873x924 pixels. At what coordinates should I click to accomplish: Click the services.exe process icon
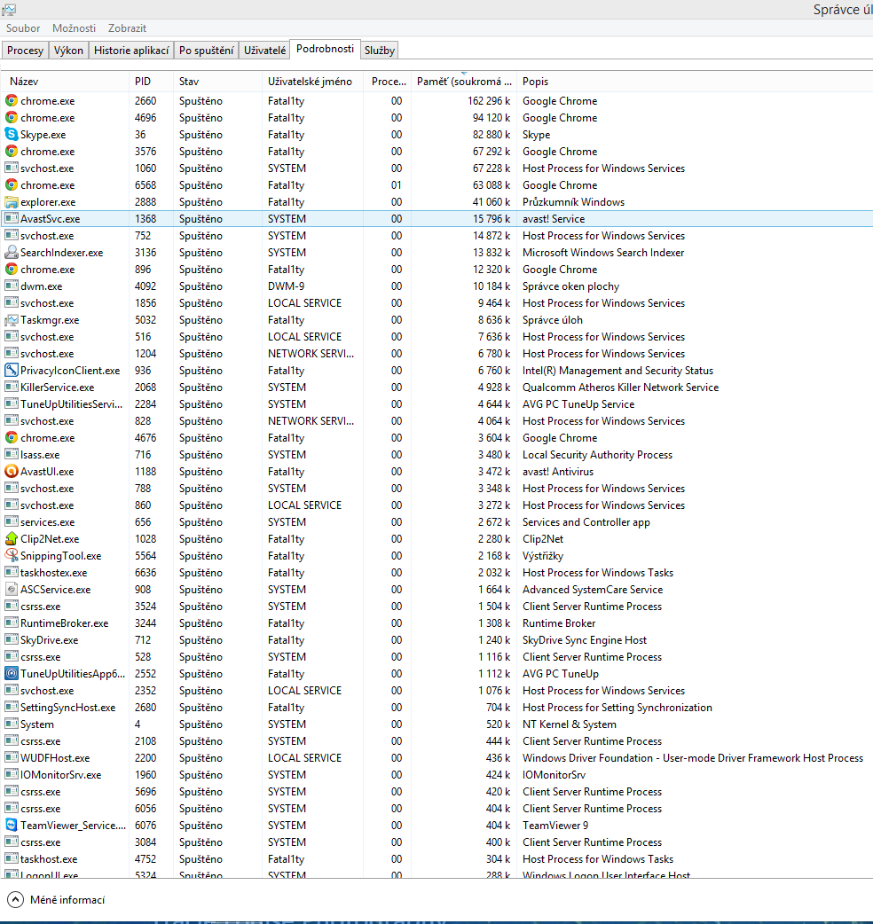pos(12,522)
